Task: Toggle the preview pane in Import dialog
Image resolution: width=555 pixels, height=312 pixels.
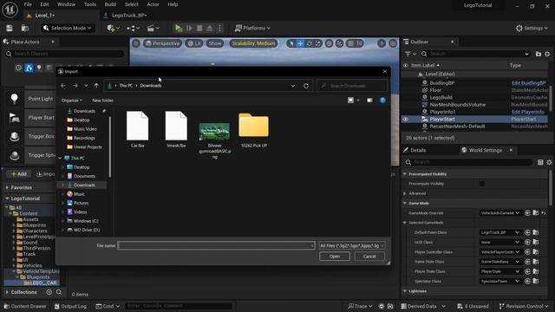Action: [x=369, y=101]
